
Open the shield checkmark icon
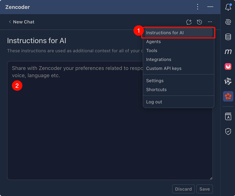click(x=228, y=131)
